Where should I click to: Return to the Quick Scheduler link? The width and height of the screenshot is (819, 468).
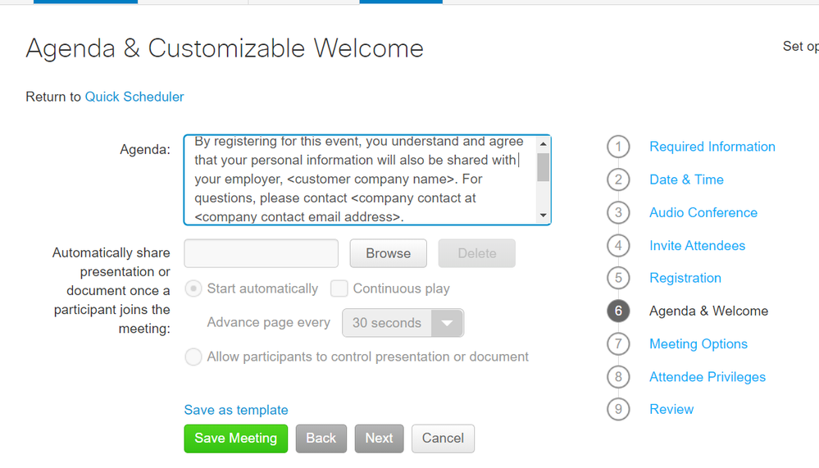tap(134, 97)
